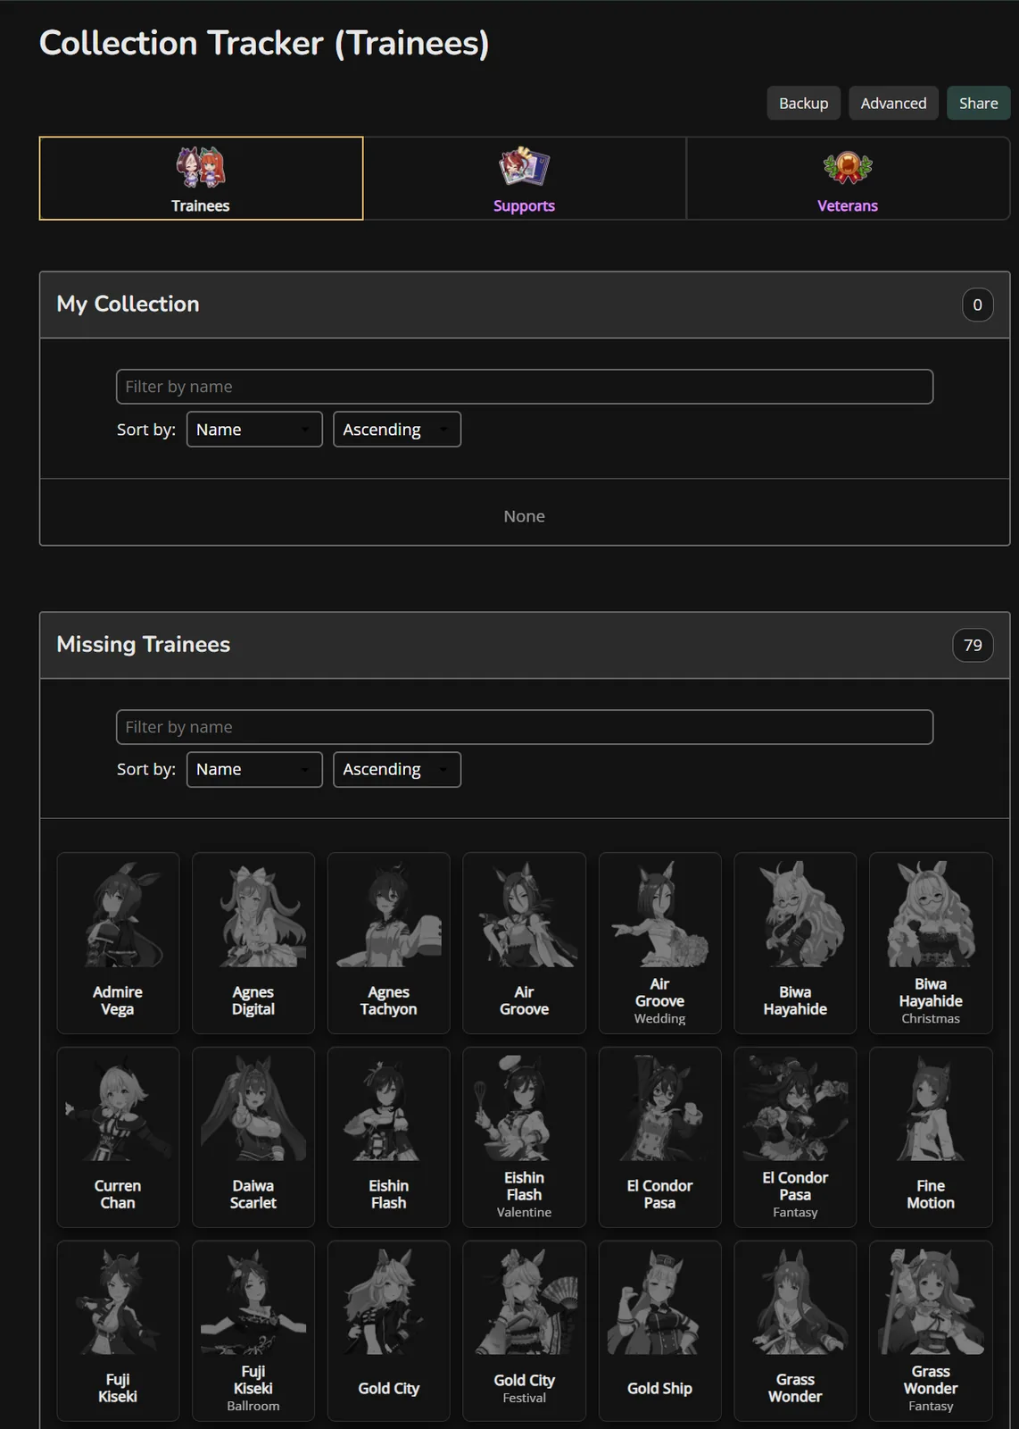
Task: Select the plain Fuji Kiseki trainee card
Action: tap(118, 1331)
